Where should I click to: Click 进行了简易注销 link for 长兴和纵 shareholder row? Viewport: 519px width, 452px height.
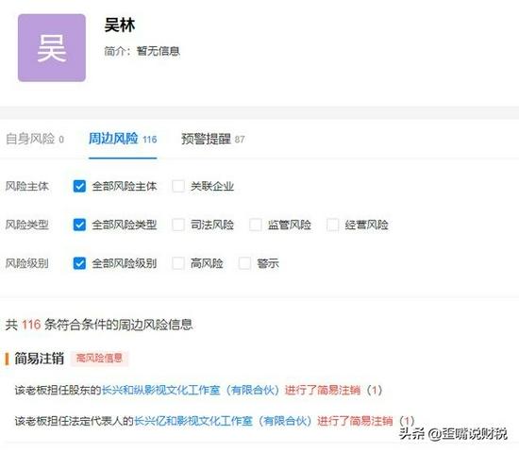(323, 390)
